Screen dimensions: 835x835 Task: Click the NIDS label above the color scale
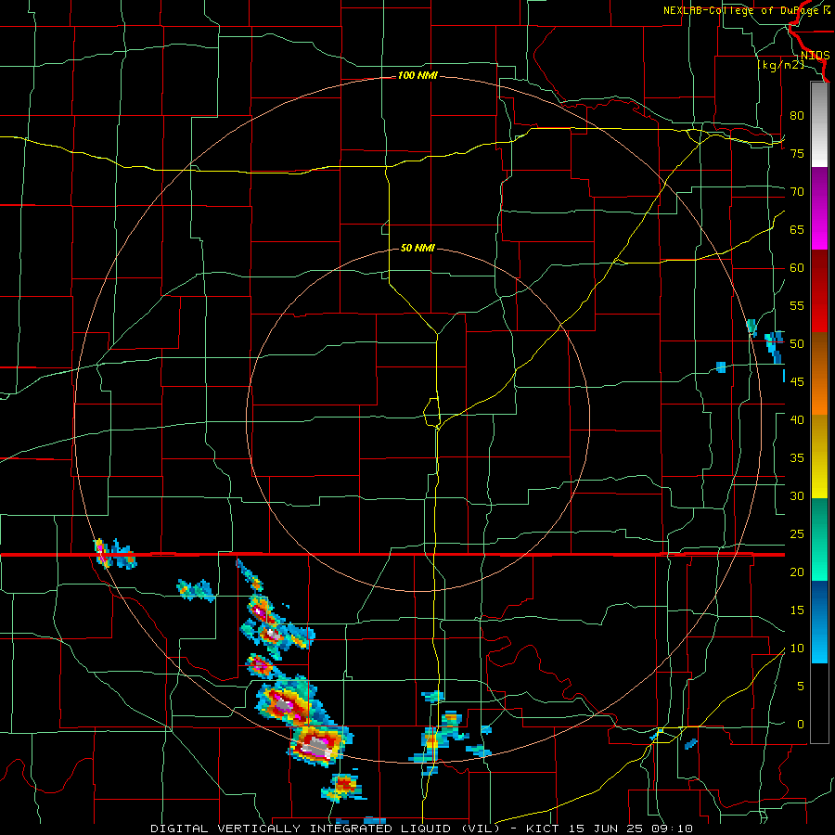click(x=815, y=56)
